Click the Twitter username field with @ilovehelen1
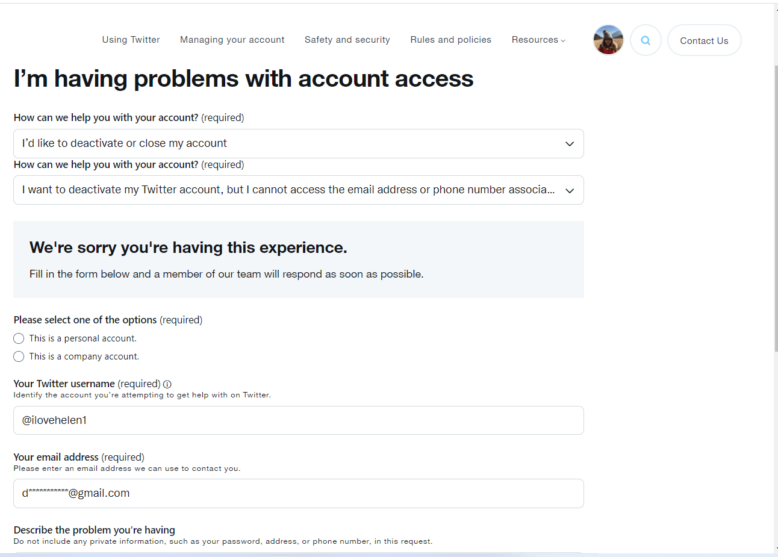 pyautogui.click(x=298, y=420)
